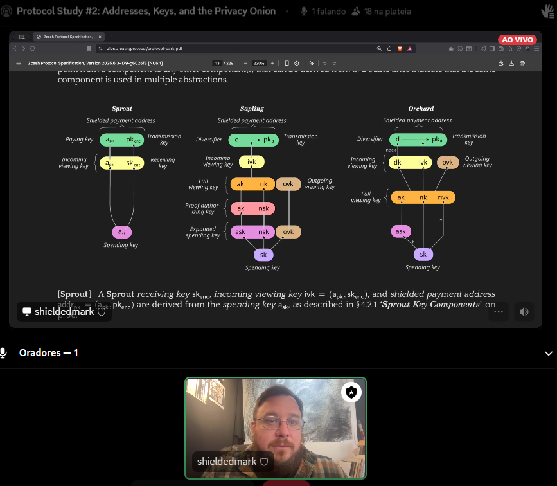Viewport: 557px width, 486px height.
Task: Click the fit-to-page icon in PDF toolbar
Action: [287, 63]
